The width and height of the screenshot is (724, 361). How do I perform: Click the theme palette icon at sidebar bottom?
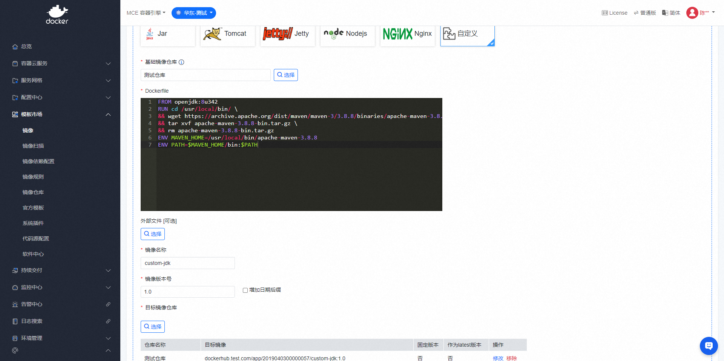[x=15, y=350]
